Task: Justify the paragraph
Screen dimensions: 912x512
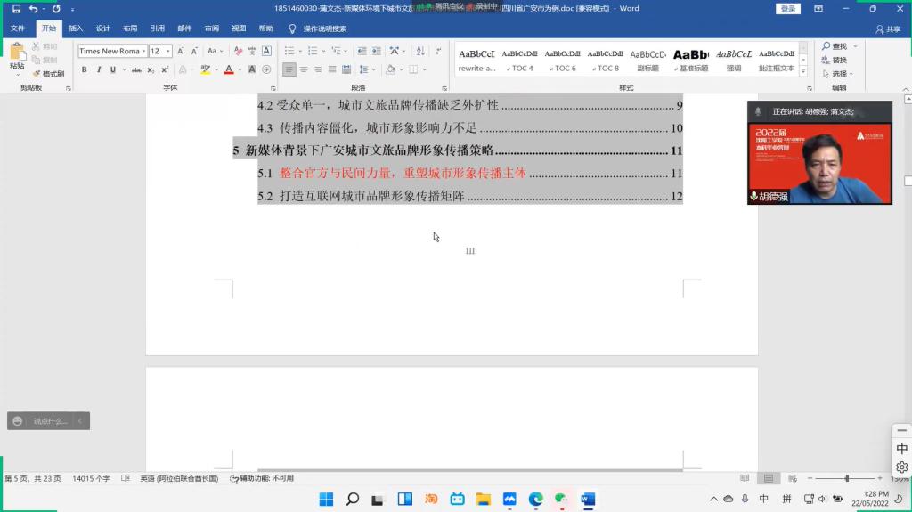Action: [x=332, y=69]
